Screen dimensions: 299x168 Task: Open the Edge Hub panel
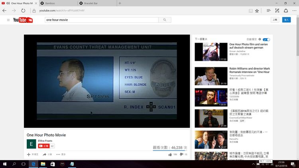coord(268,11)
